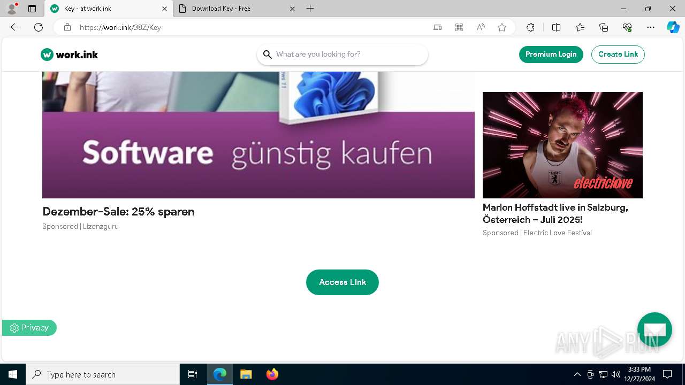The height and width of the screenshot is (385, 685).
Task: Start Read aloud from address bar
Action: pyautogui.click(x=481, y=27)
